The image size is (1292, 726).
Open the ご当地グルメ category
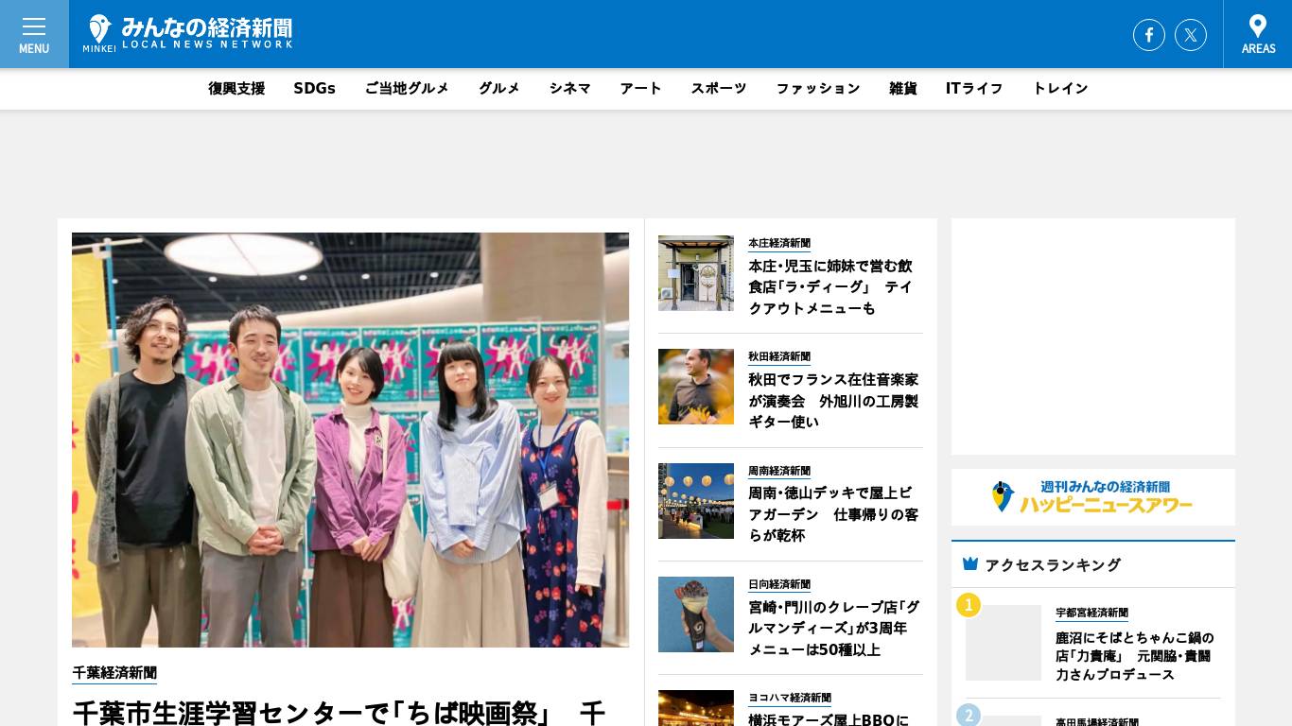pos(407,88)
